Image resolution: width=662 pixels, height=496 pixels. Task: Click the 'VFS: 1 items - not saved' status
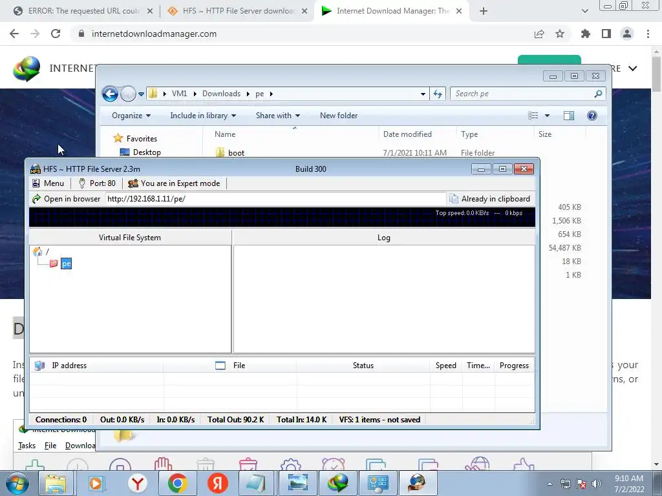(379, 420)
